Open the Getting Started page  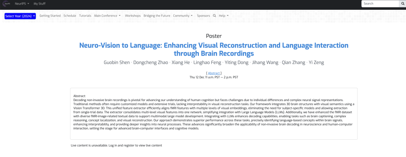[x=50, y=16]
